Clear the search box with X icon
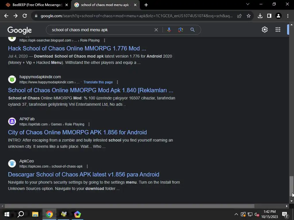Image resolution: width=294 pixels, height=220 pixels. point(156,30)
